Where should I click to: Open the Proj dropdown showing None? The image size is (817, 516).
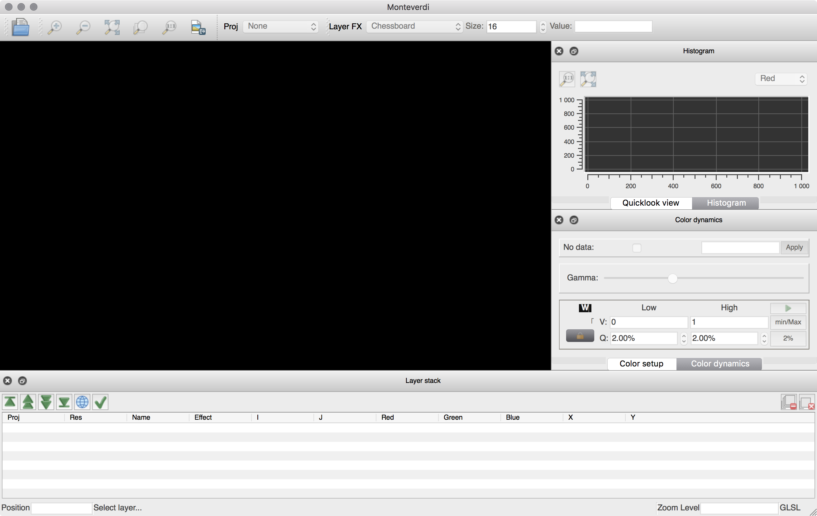[x=280, y=26]
